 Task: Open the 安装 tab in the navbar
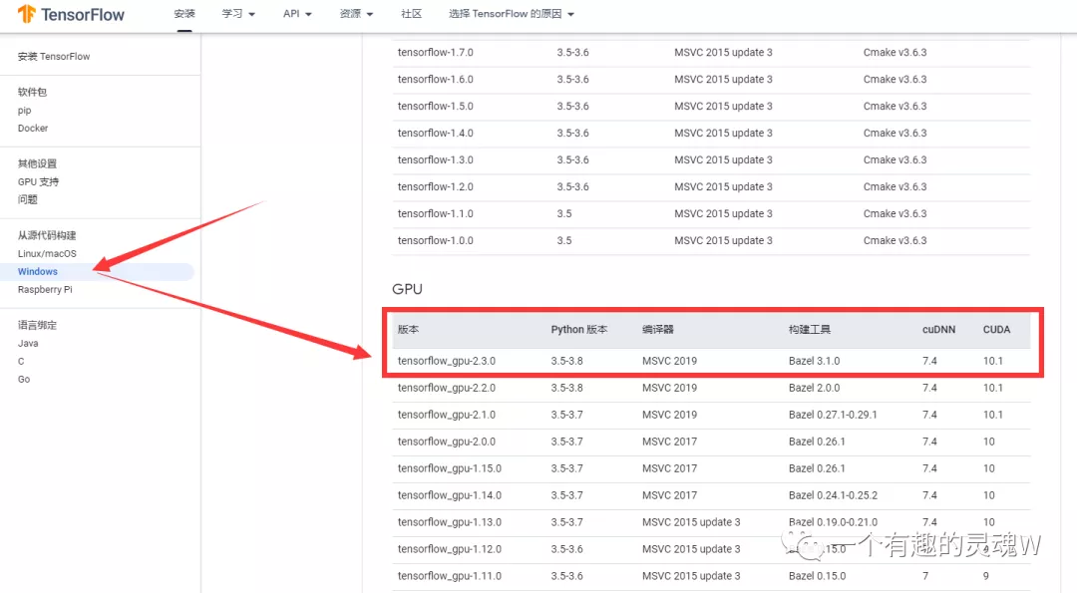pos(184,14)
